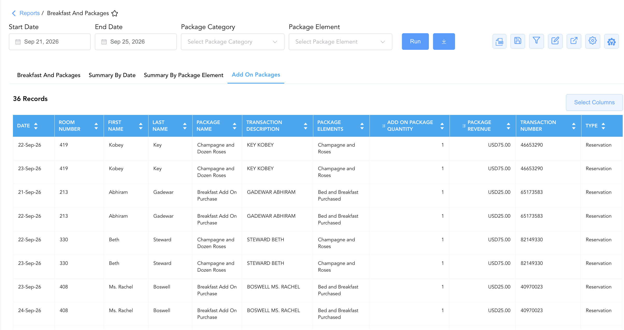Sort by Package Revenue column arrows
The width and height of the screenshot is (624, 330).
508,126
